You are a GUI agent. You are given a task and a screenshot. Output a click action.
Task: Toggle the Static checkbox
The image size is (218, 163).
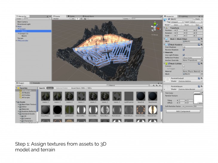pyautogui.click(x=194, y=19)
